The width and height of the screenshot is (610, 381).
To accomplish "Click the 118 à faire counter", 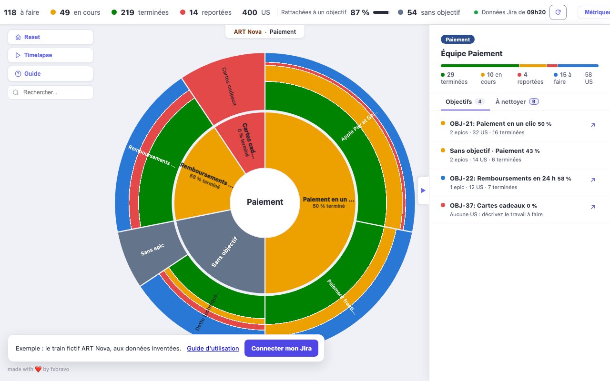I will [x=21, y=13].
